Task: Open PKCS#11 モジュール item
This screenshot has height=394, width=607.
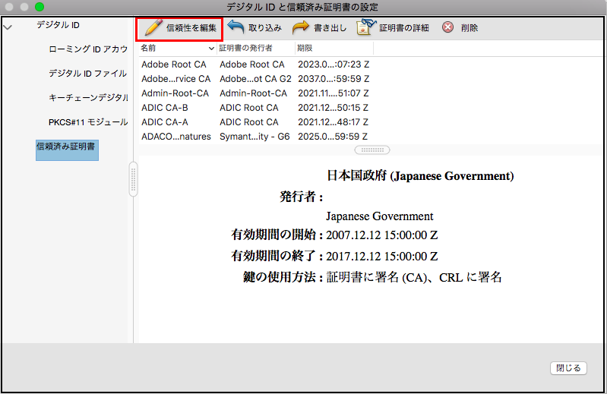Action: click(88, 122)
